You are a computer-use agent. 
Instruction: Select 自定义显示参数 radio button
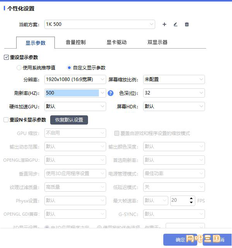[x=69, y=68]
